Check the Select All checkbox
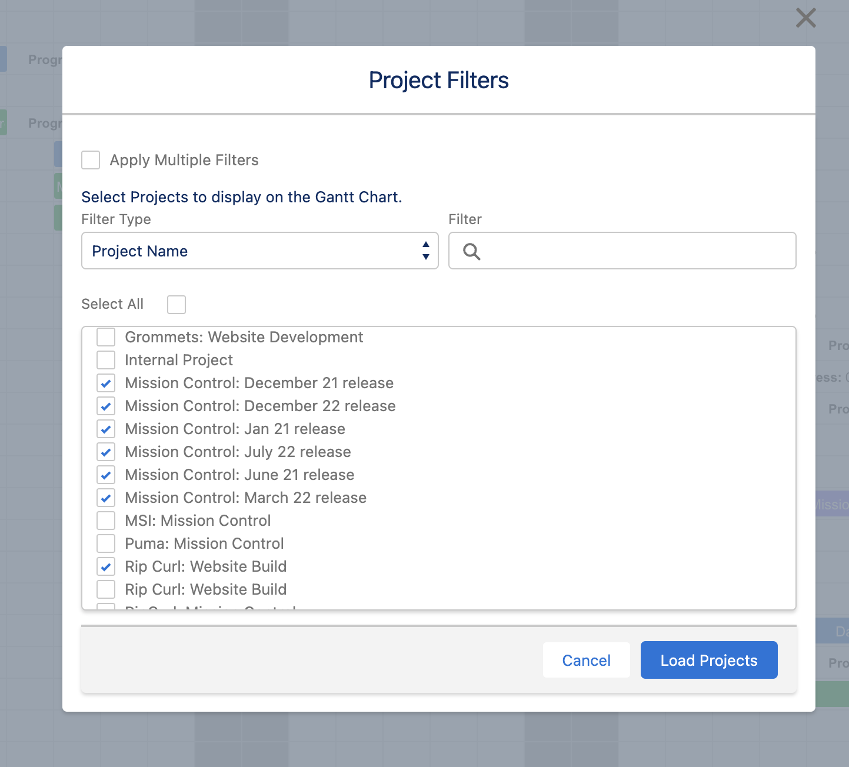This screenshot has width=849, height=767. click(176, 304)
